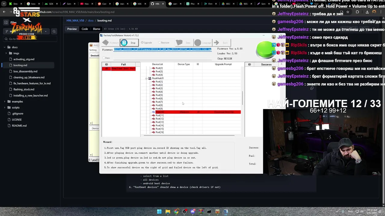Select Port[1] under RootHub20
This screenshot has width=385, height=216.
coord(159,82)
